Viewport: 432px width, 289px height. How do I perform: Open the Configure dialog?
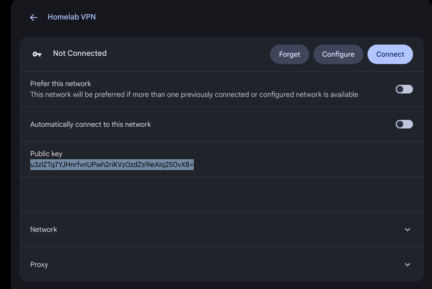point(338,54)
